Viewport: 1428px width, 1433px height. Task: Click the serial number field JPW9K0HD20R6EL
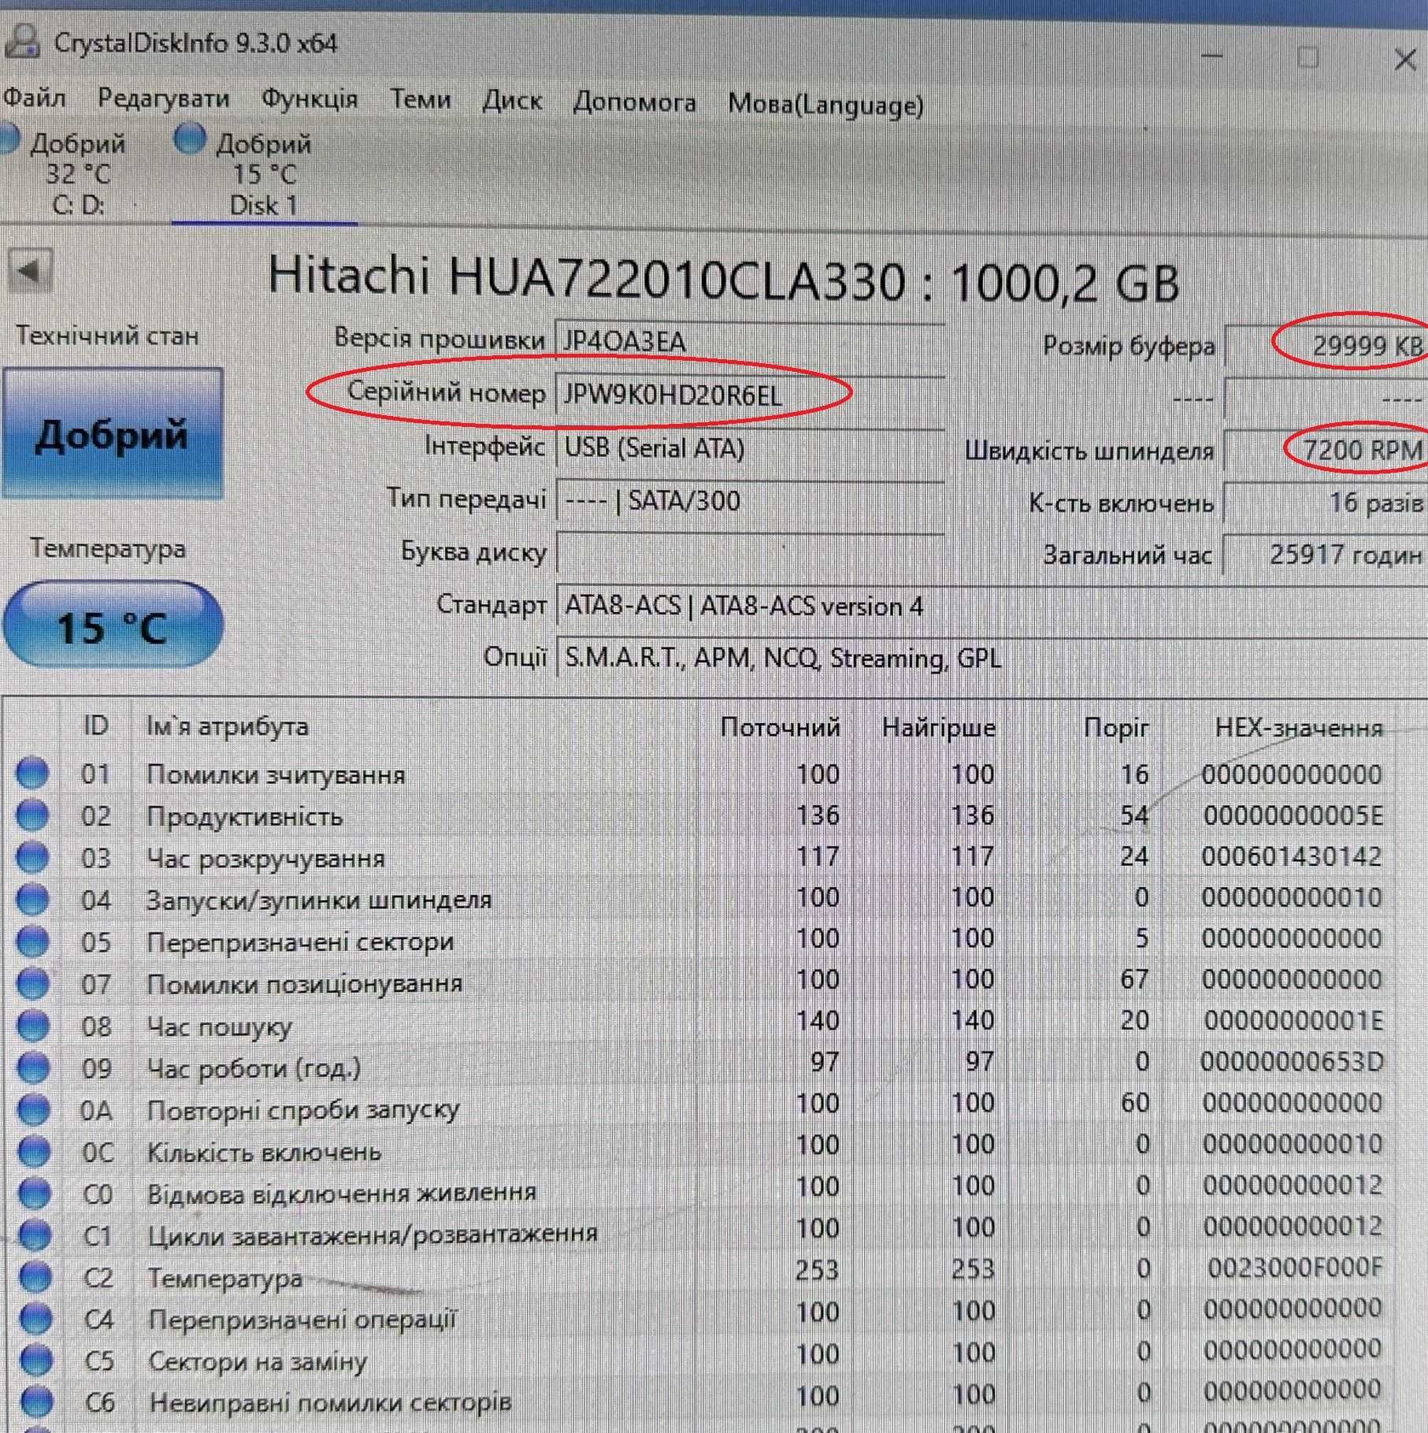pos(750,395)
